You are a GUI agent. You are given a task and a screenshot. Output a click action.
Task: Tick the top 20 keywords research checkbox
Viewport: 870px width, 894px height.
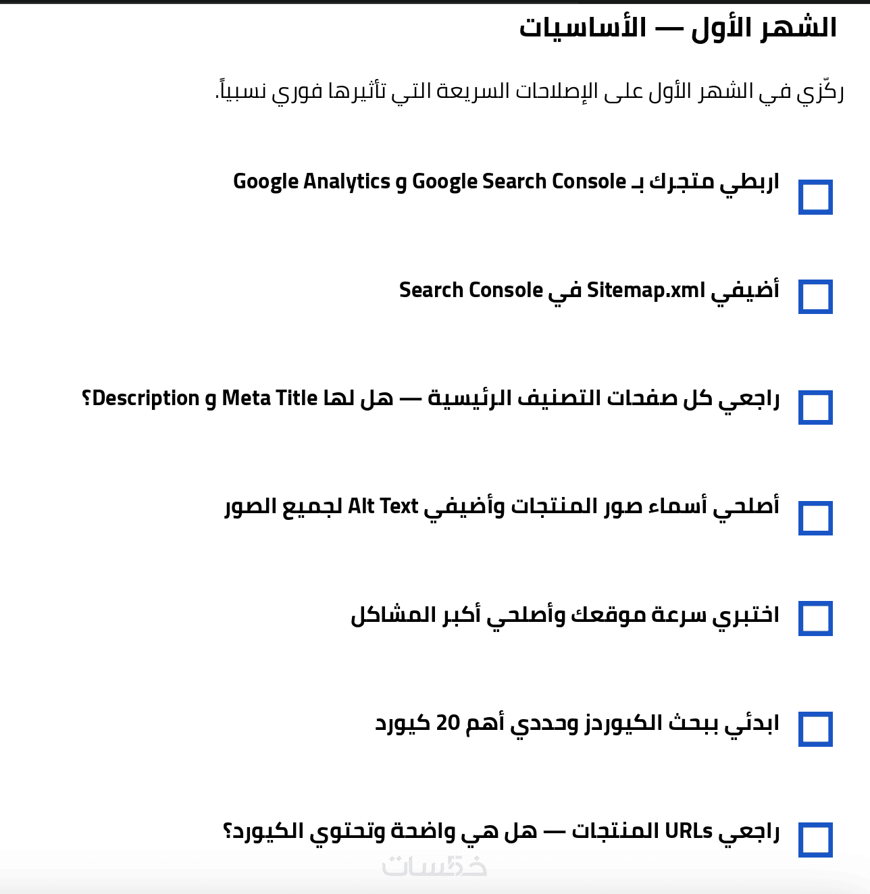815,729
